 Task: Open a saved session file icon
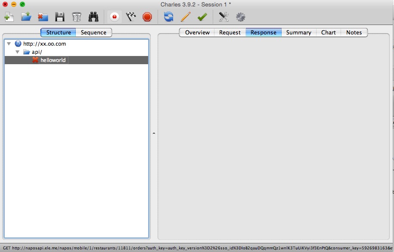(x=26, y=17)
